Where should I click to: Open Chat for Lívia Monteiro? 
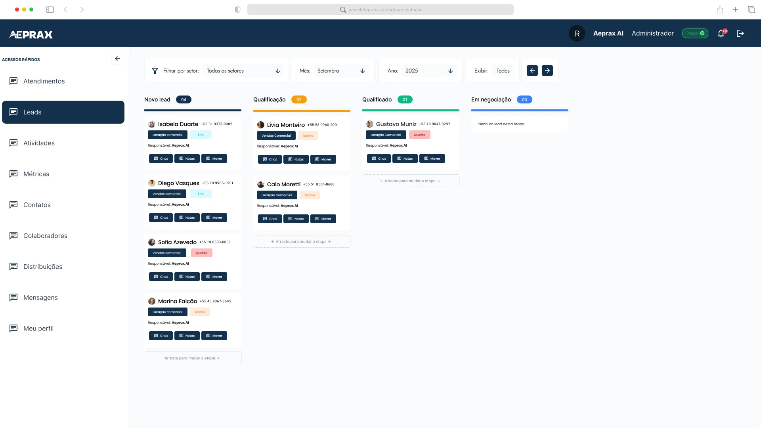click(x=270, y=159)
